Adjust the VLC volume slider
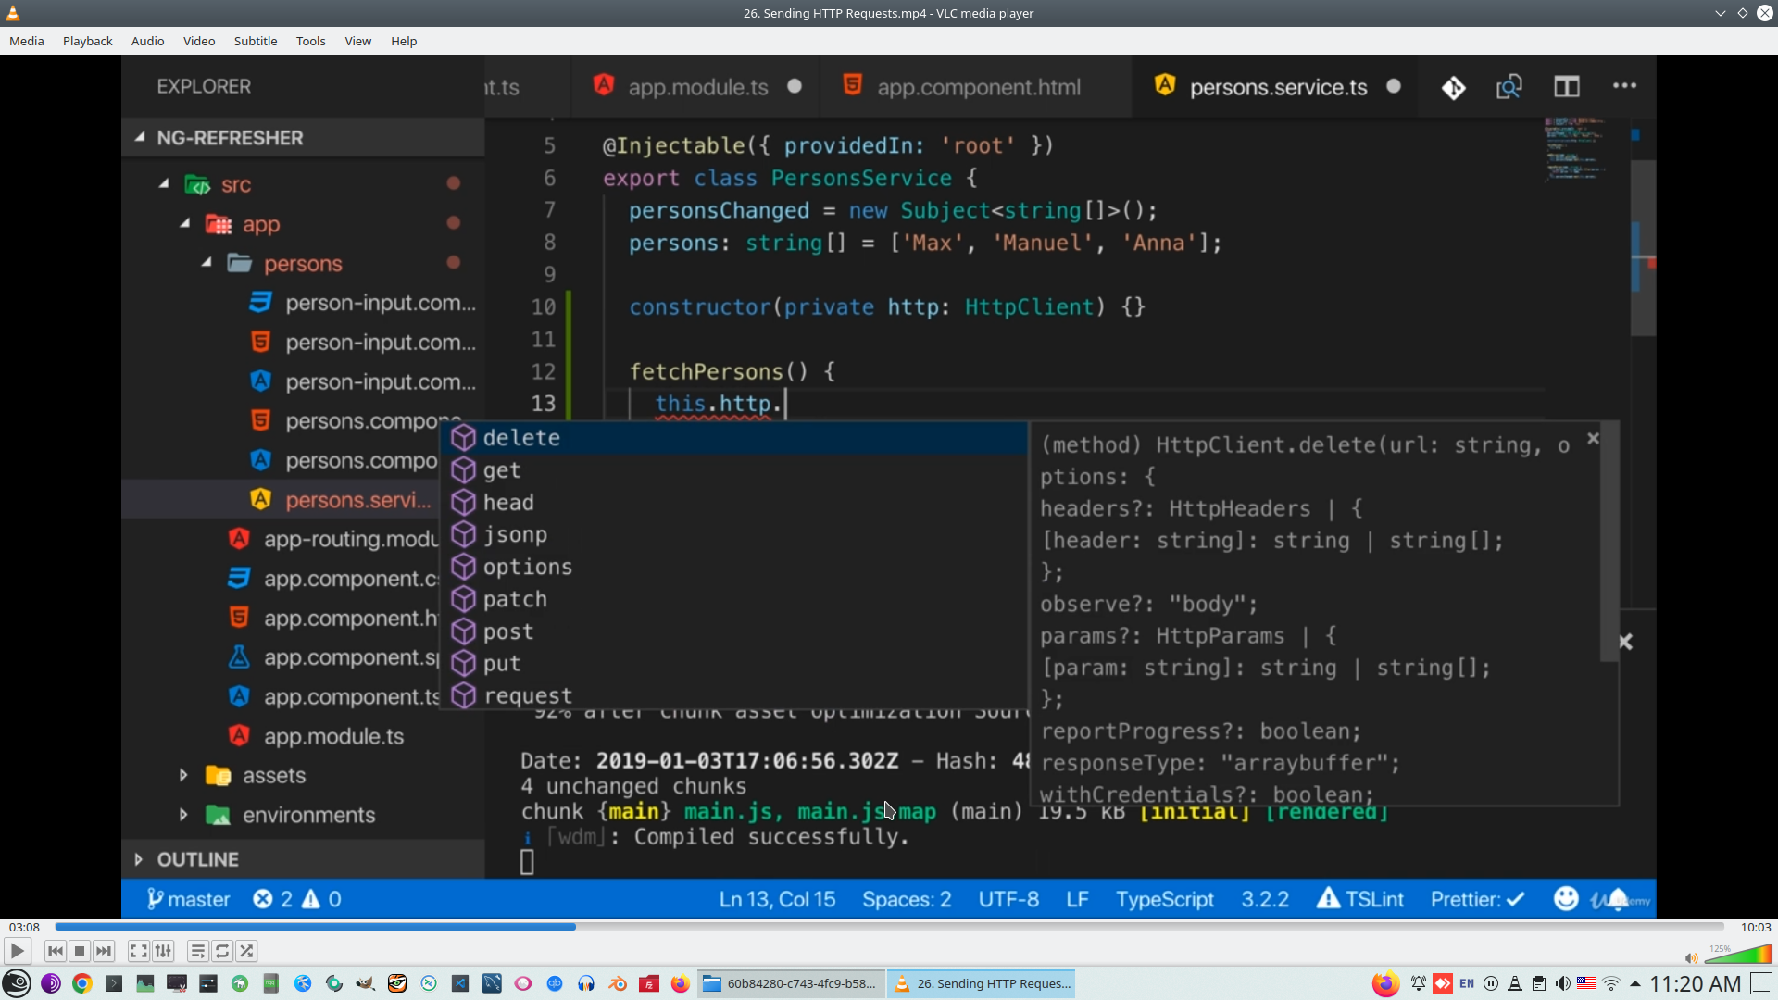 (1739, 955)
